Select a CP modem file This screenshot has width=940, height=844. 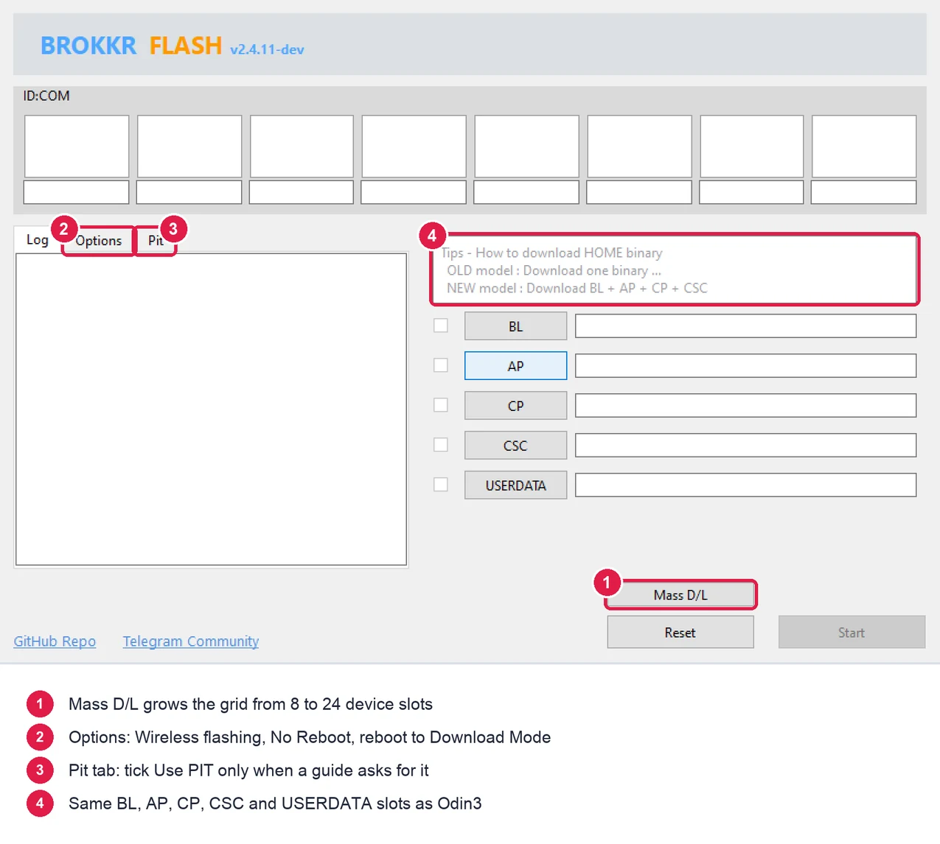[x=515, y=406]
